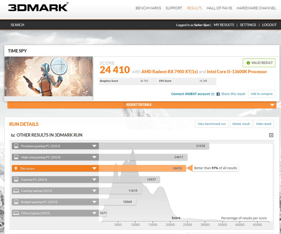
Task: Click the main score 24 410
Action: [x=115, y=70]
